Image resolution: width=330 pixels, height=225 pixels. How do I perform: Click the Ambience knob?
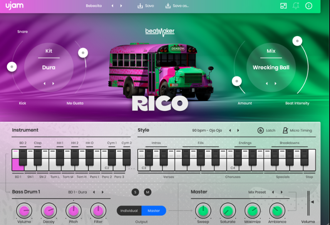[277, 211]
